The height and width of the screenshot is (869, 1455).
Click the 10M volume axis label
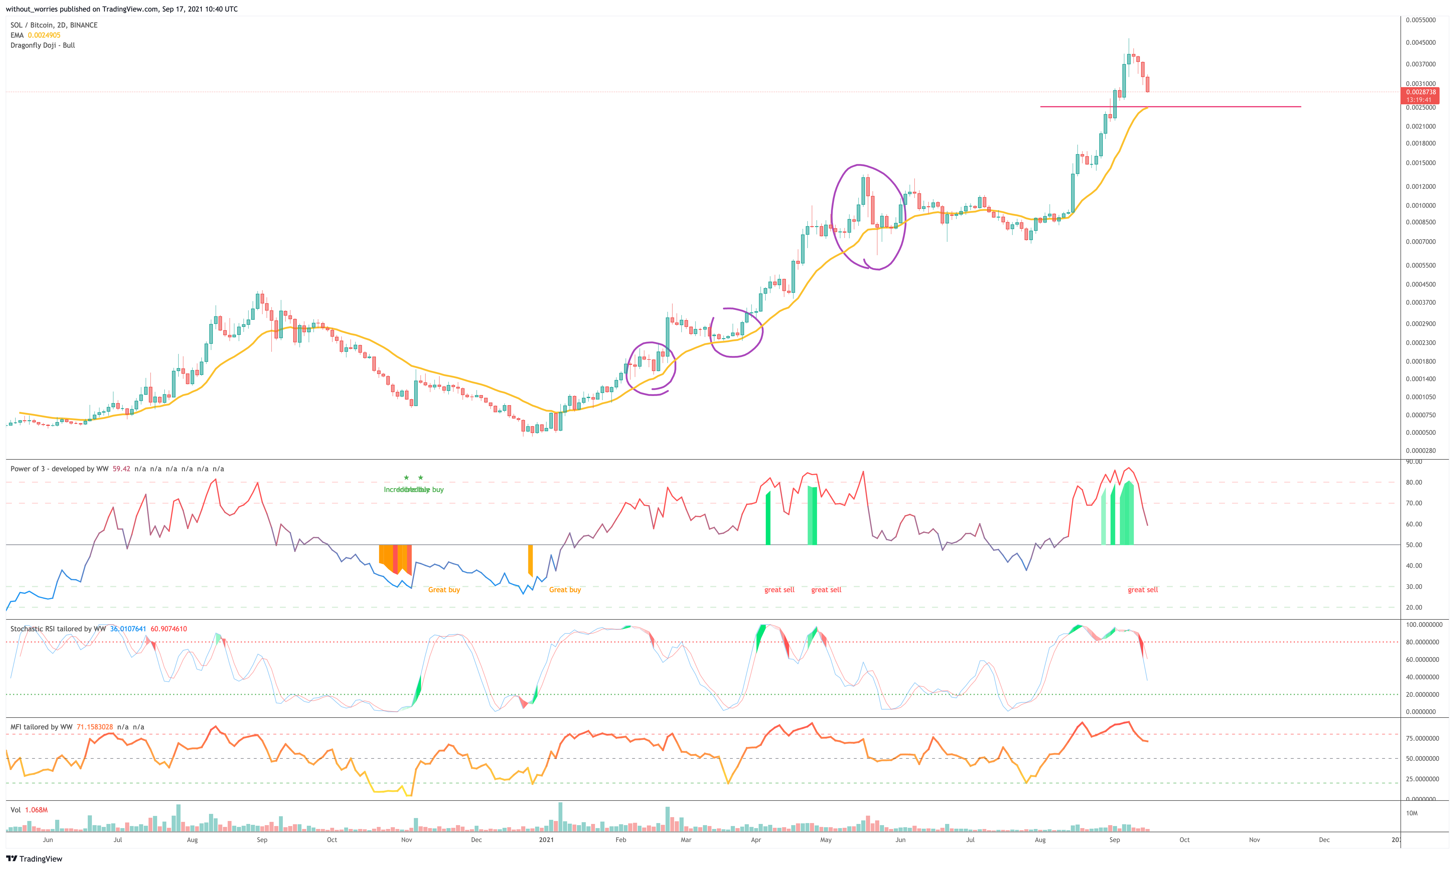pos(1412,813)
